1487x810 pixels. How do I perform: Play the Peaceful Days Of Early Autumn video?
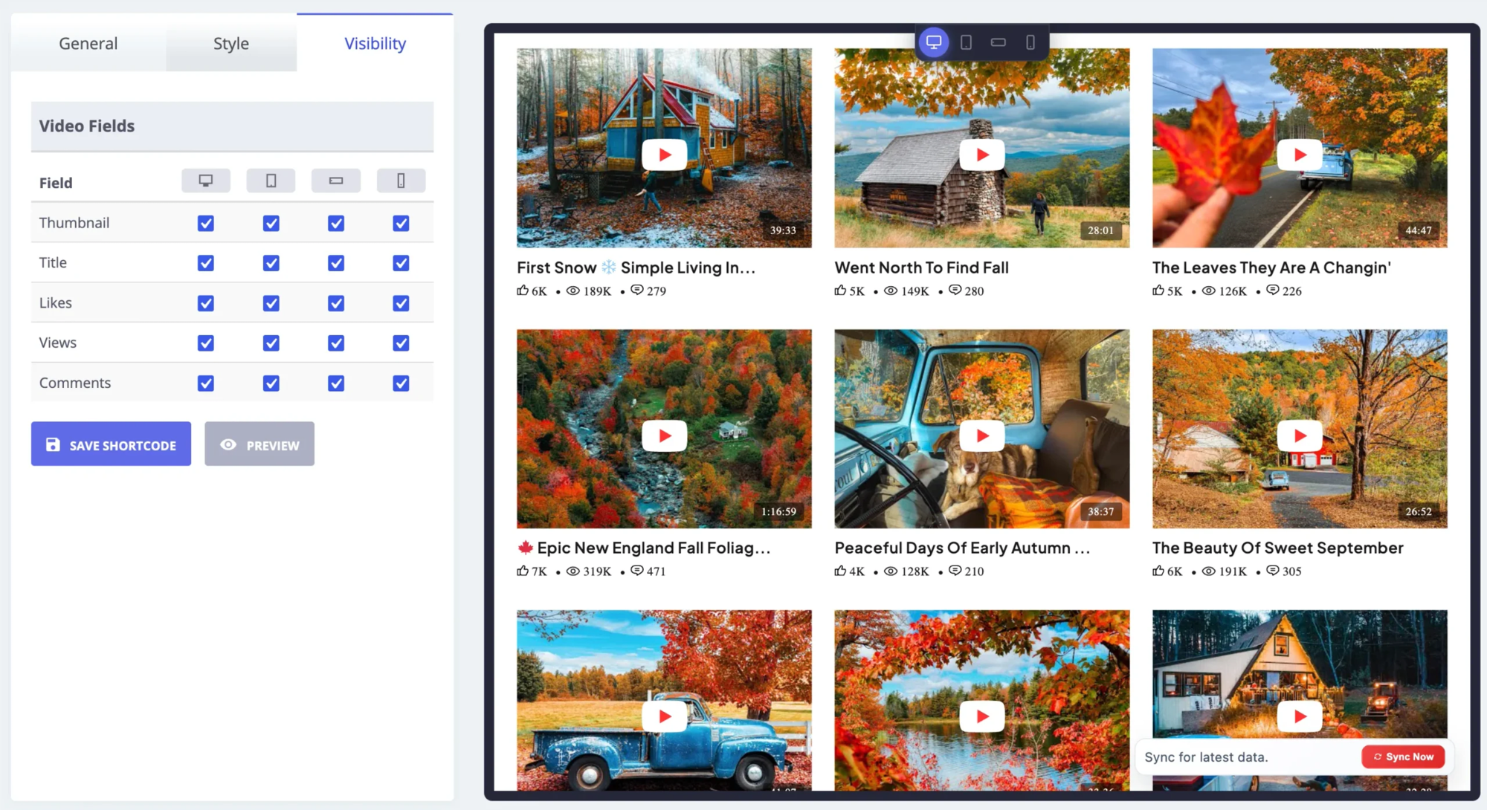point(982,435)
